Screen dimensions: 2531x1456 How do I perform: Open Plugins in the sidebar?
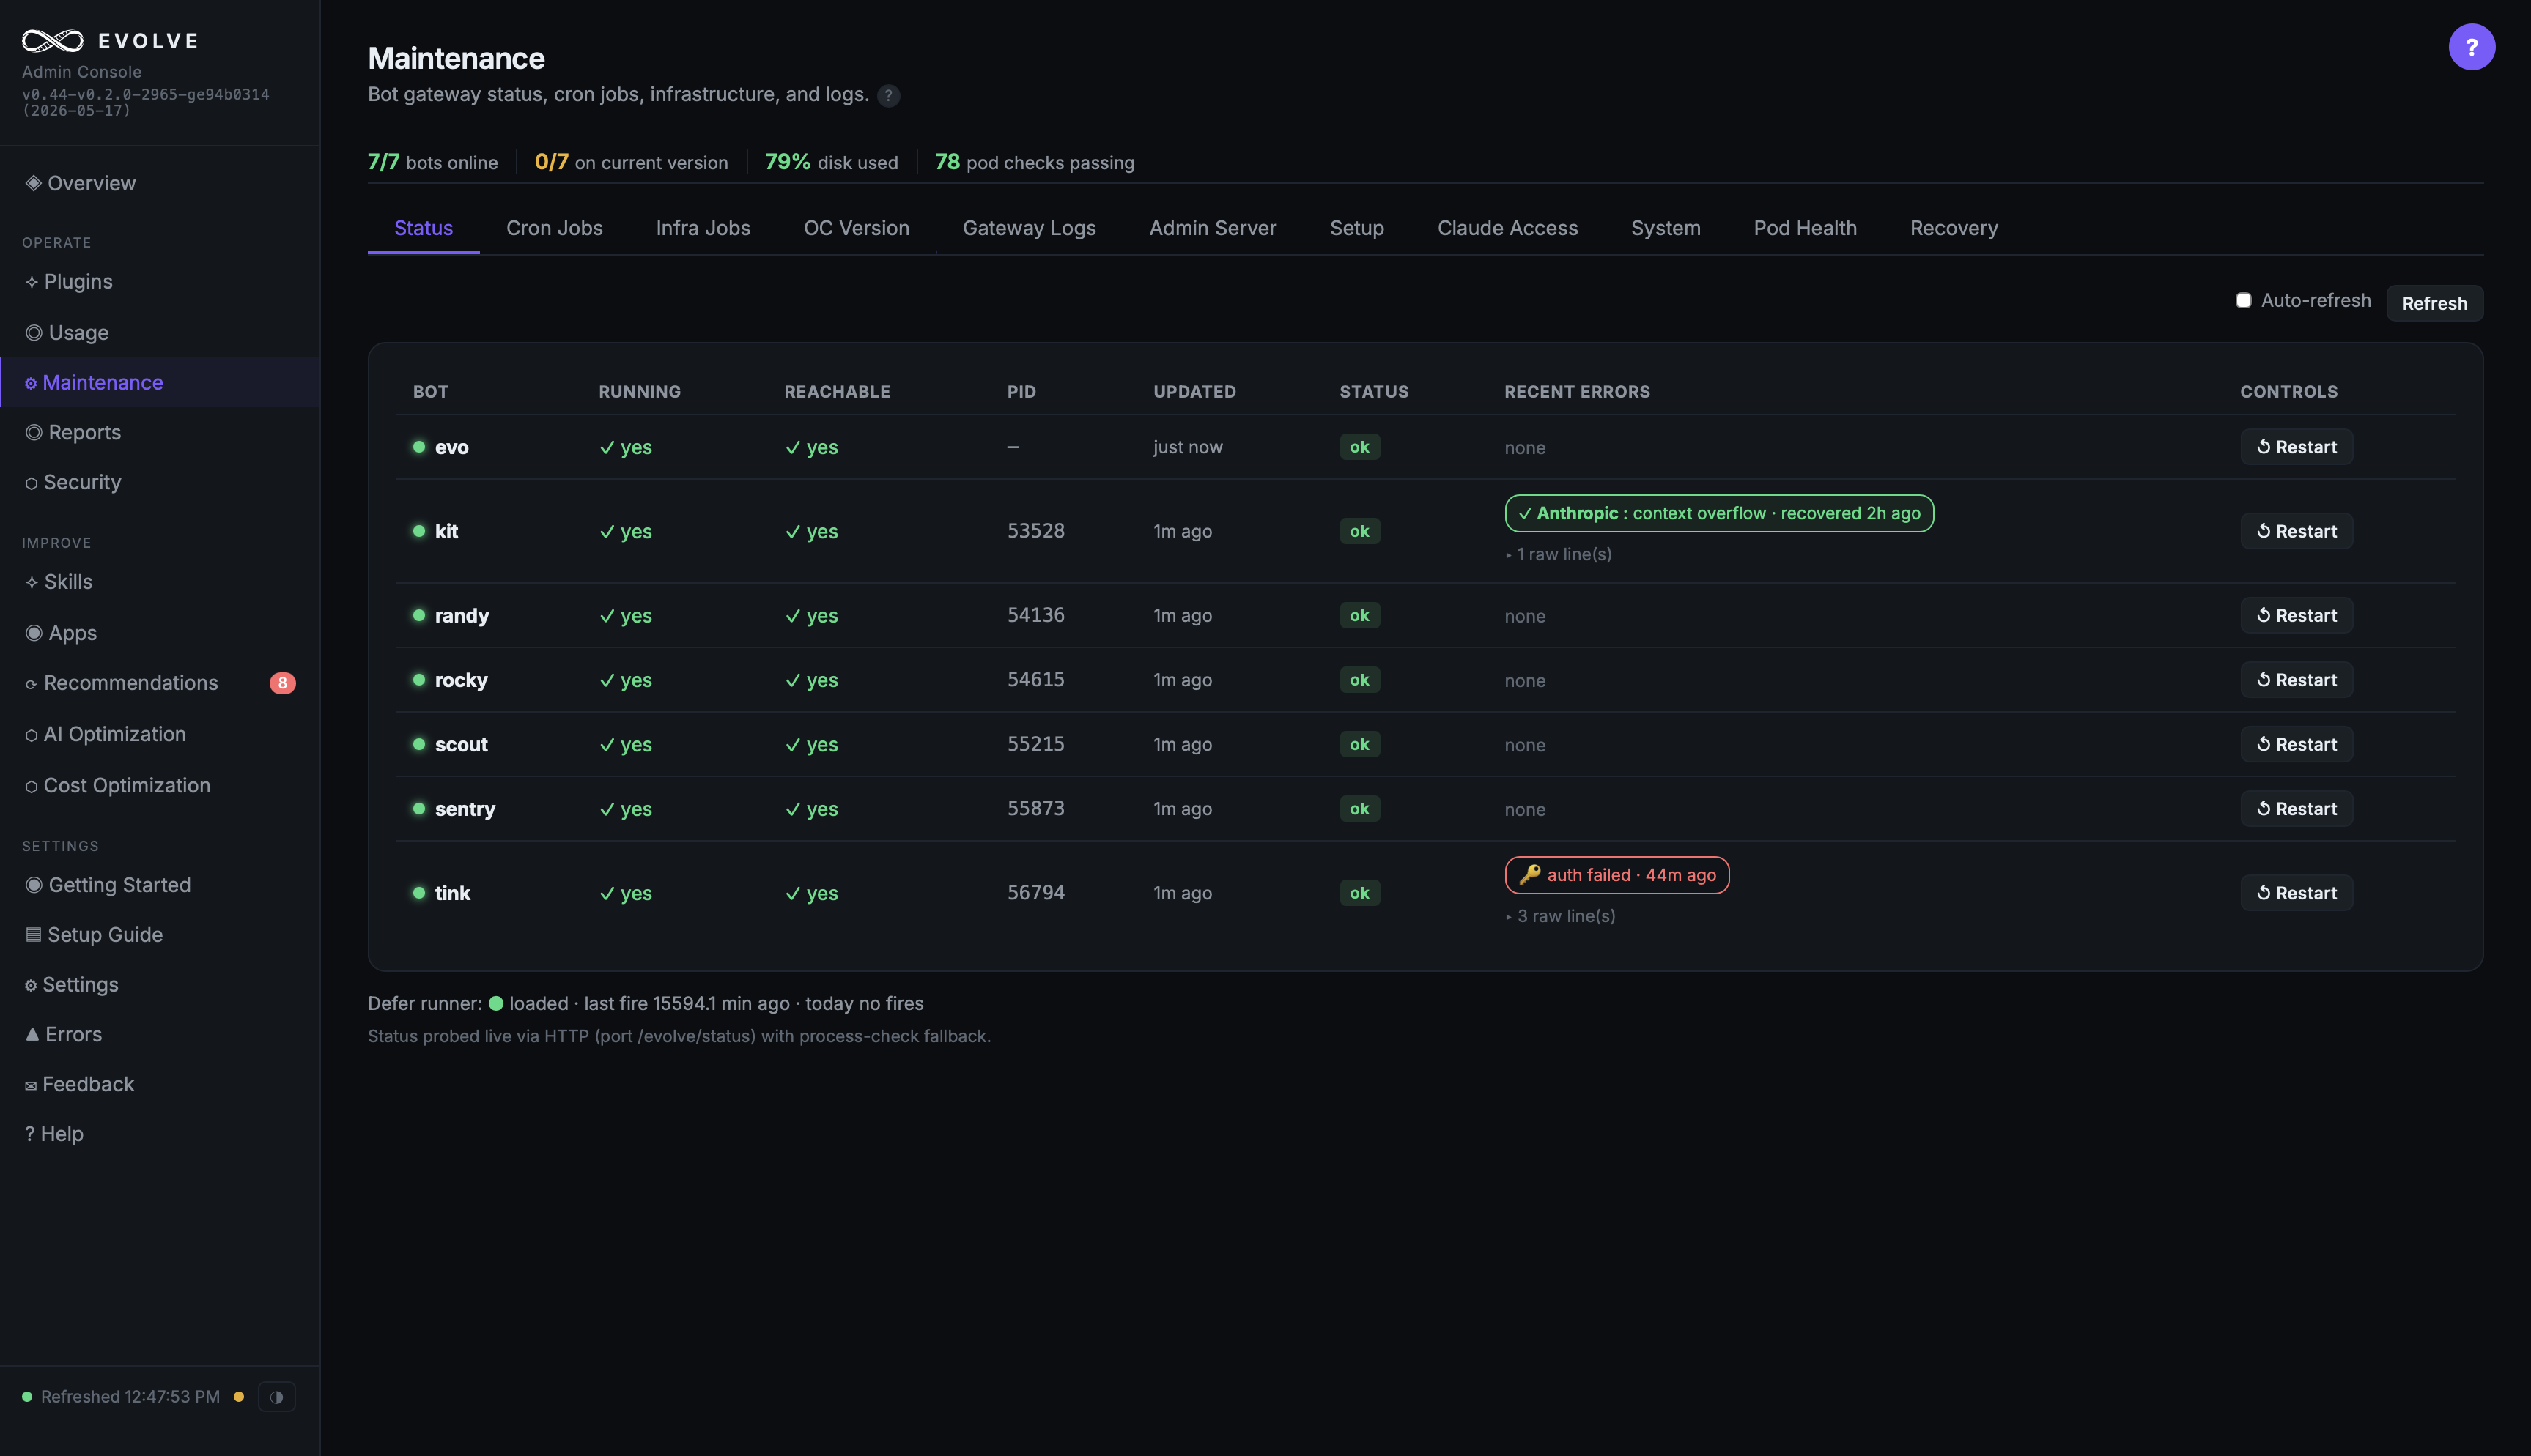click(160, 282)
